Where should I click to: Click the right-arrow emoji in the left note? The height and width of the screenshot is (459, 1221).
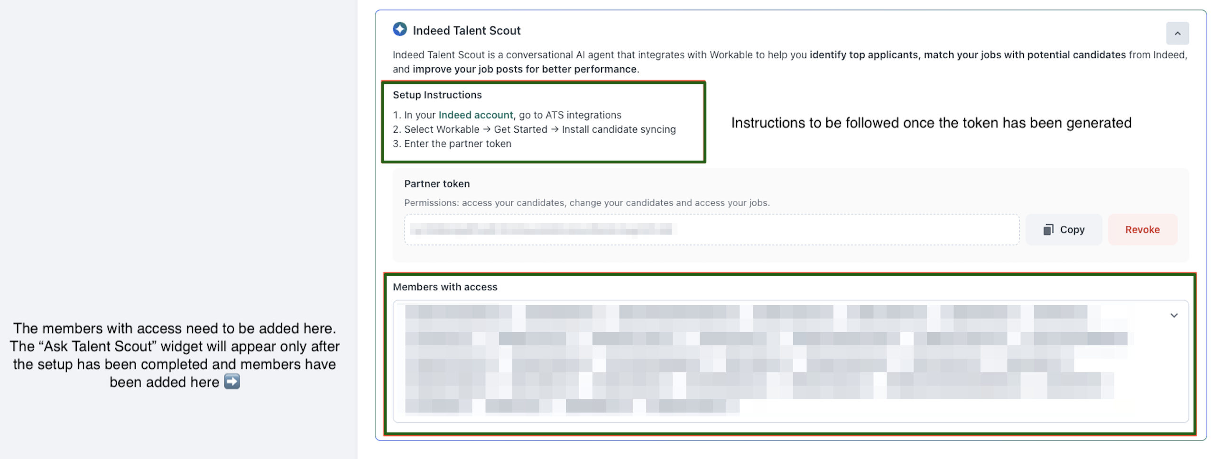(x=232, y=382)
